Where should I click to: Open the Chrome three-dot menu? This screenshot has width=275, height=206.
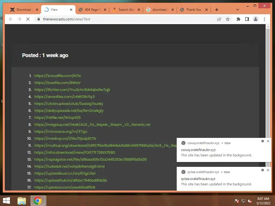(264, 19)
